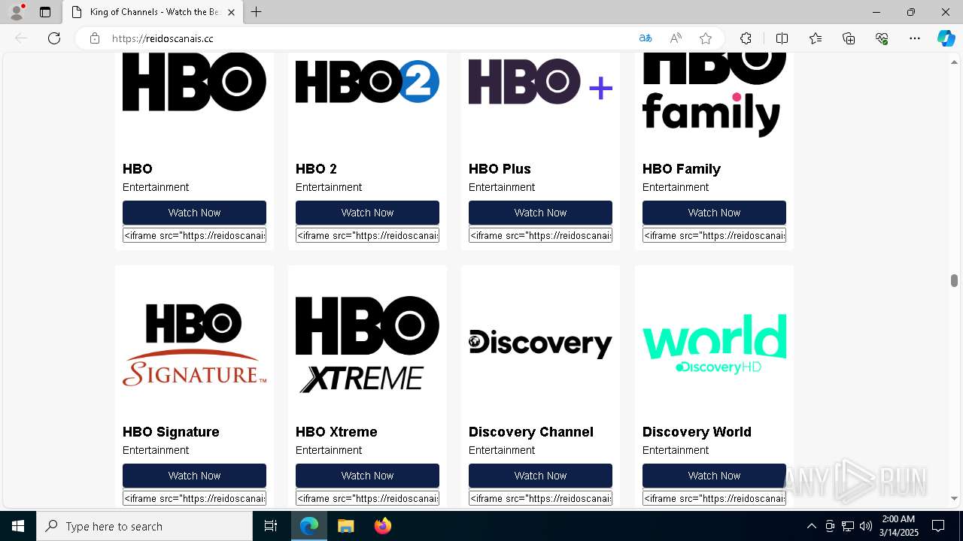963x541 pixels.
Task: Click the Discovery World logo thumbnail
Action: [x=714, y=344]
